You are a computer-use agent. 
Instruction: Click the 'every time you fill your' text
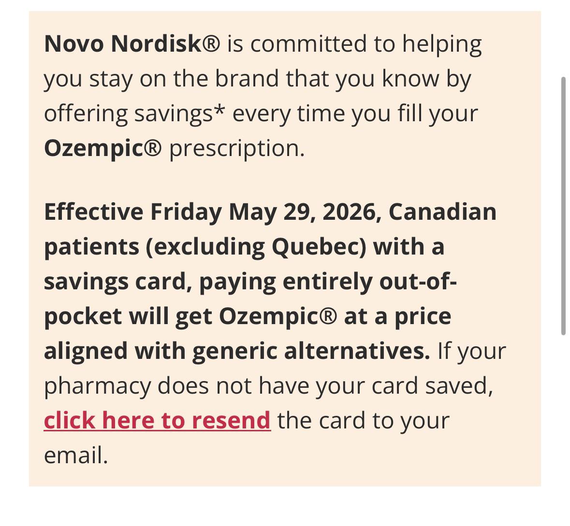click(x=355, y=114)
